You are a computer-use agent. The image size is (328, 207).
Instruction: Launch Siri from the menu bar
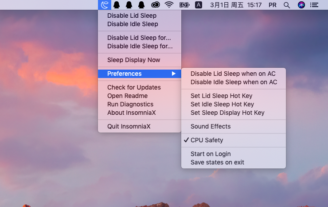tap(301, 5)
